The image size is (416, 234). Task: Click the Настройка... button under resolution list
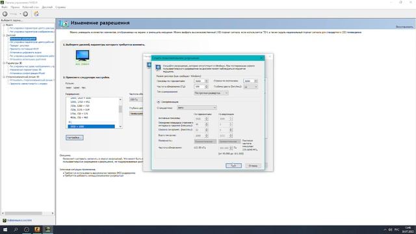coord(75,138)
